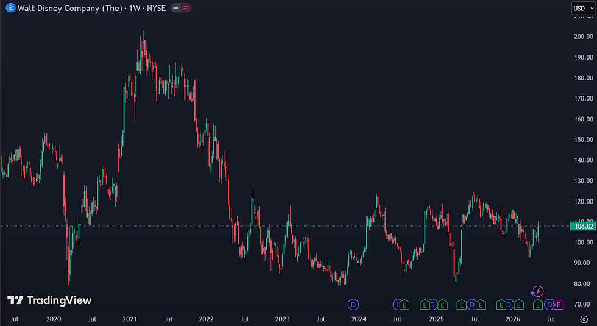597x326 pixels.
Task: Click the 2023 label on time axis
Action: (282, 319)
